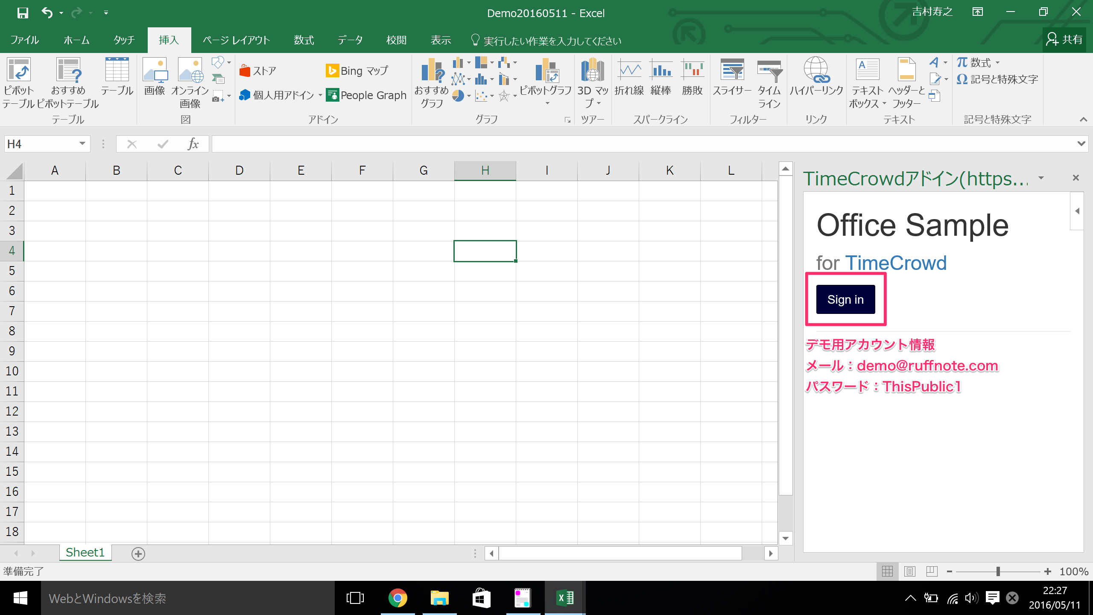Image resolution: width=1093 pixels, height=615 pixels.
Task: Insert a Timeline (タイムライン)
Action: point(769,83)
